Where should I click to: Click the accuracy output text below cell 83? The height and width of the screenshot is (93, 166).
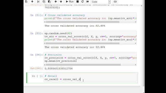point(75,47)
